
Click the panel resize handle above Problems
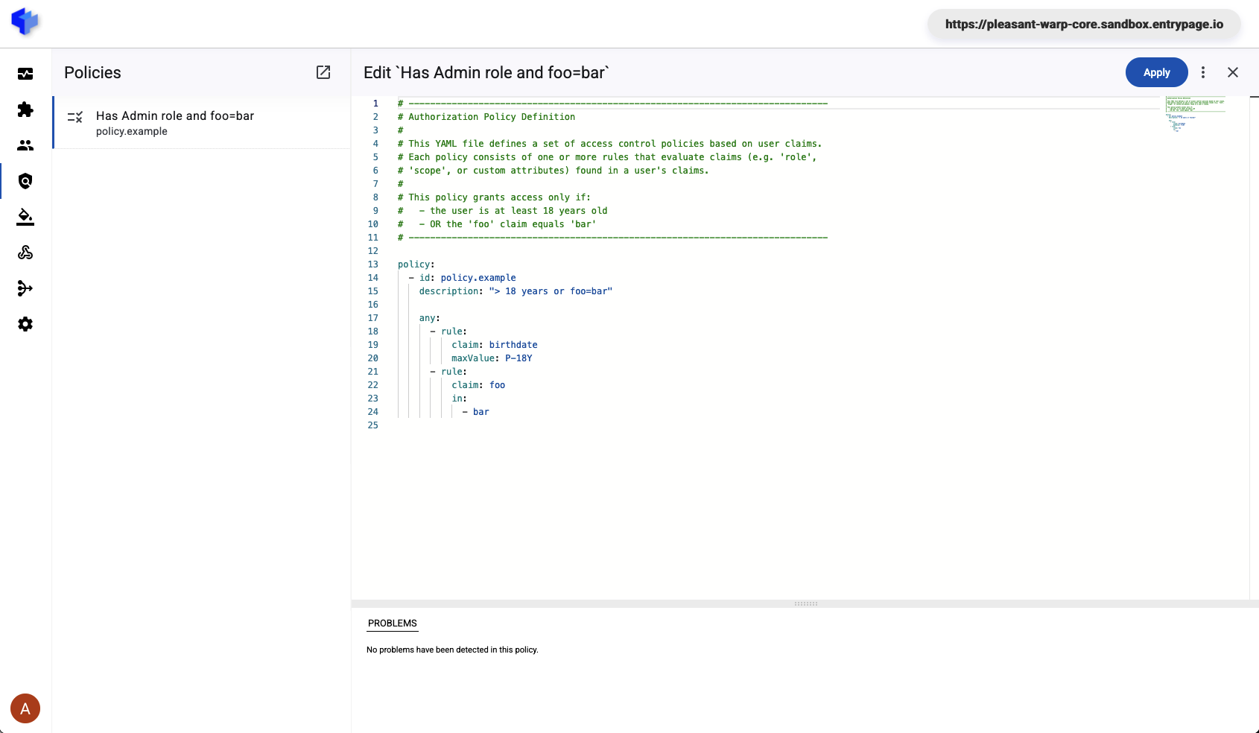tap(805, 603)
